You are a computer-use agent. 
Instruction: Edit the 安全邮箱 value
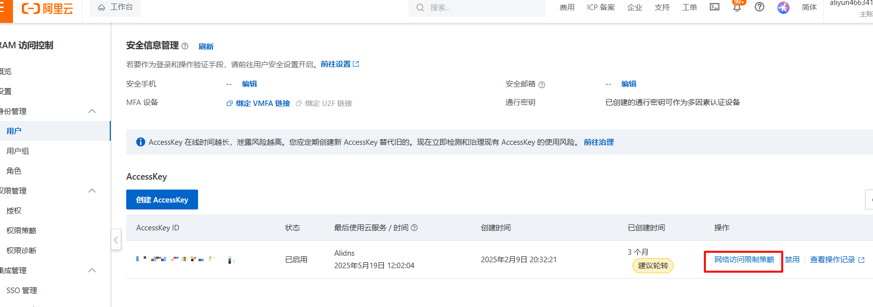coord(629,84)
